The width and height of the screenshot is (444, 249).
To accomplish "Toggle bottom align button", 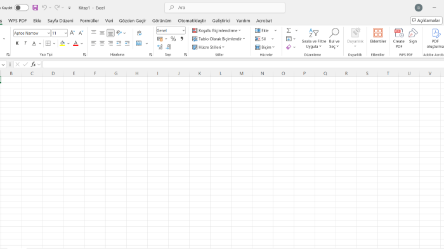I will [x=110, y=33].
